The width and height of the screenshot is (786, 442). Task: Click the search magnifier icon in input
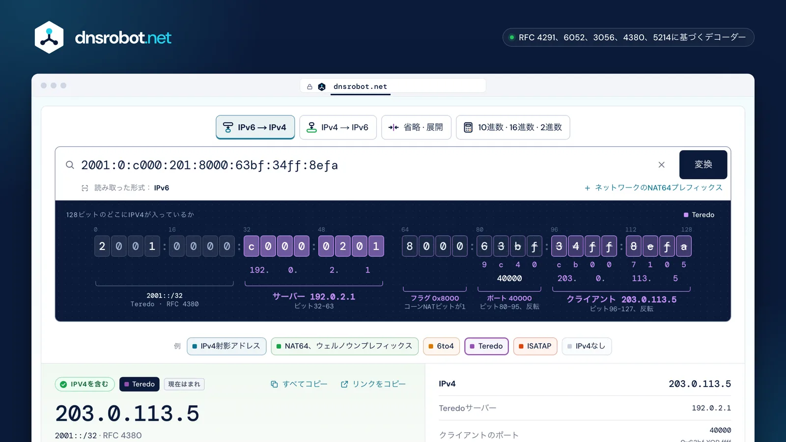70,165
